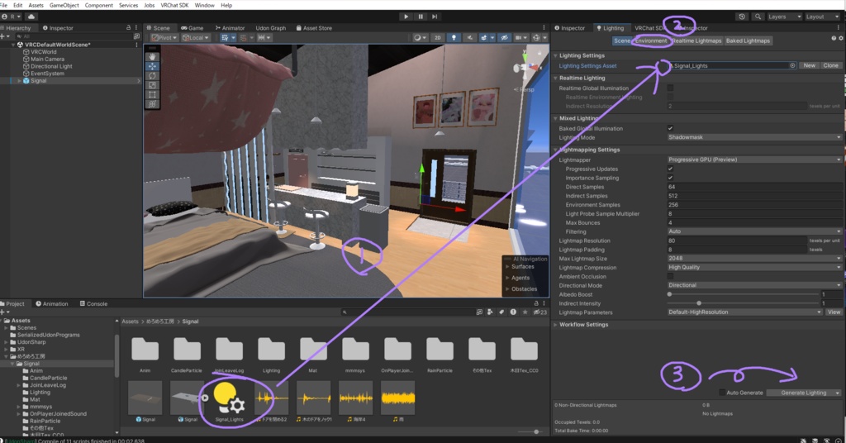Open Lighting panel help icon

click(x=834, y=38)
